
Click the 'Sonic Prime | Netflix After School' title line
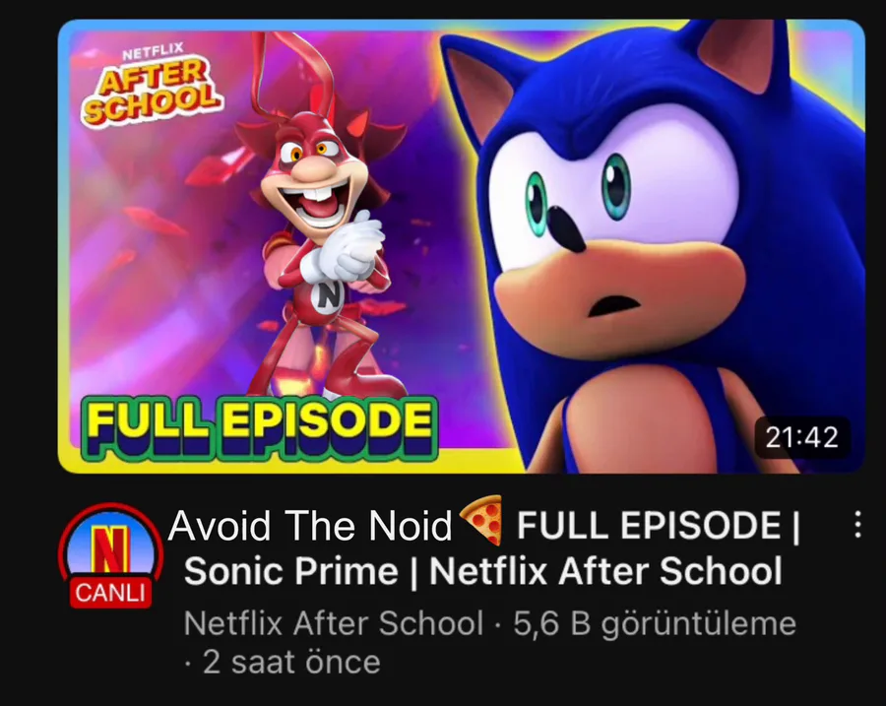tap(483, 571)
